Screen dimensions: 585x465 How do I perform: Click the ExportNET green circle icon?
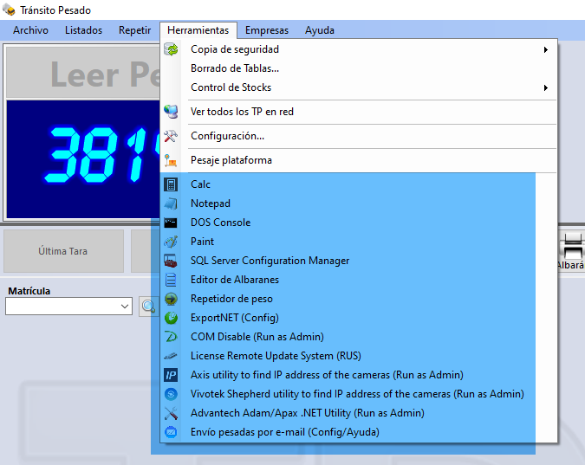171,318
